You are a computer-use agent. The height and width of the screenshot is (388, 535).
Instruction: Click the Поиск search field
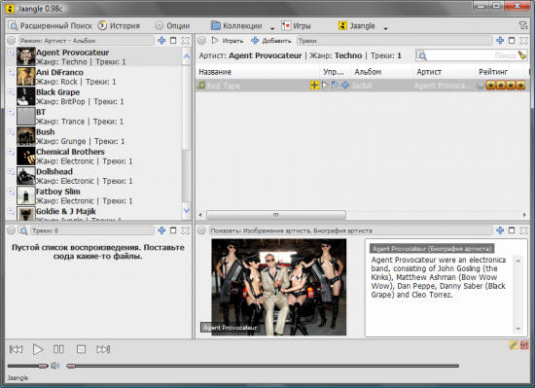tap(472, 55)
